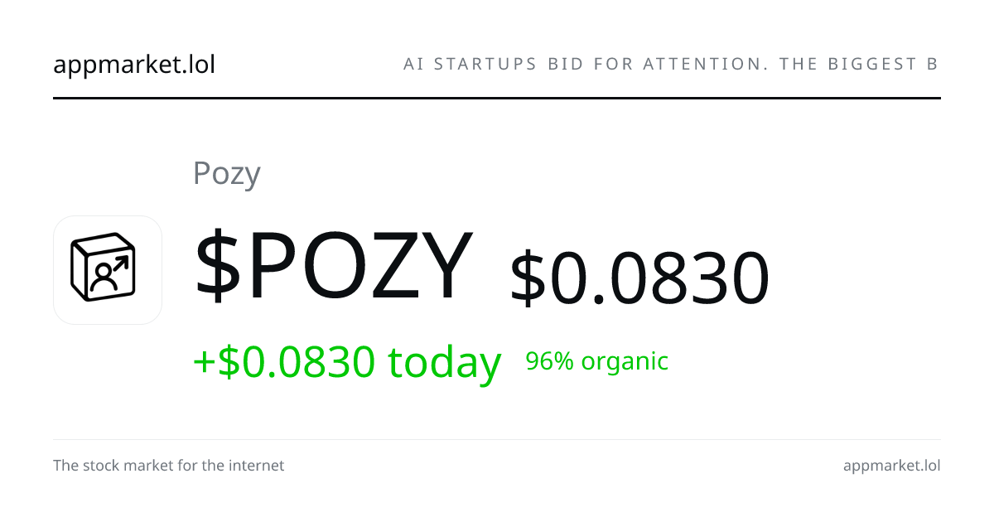
Task: Click the person figure in Pozy icon
Action: [x=104, y=278]
